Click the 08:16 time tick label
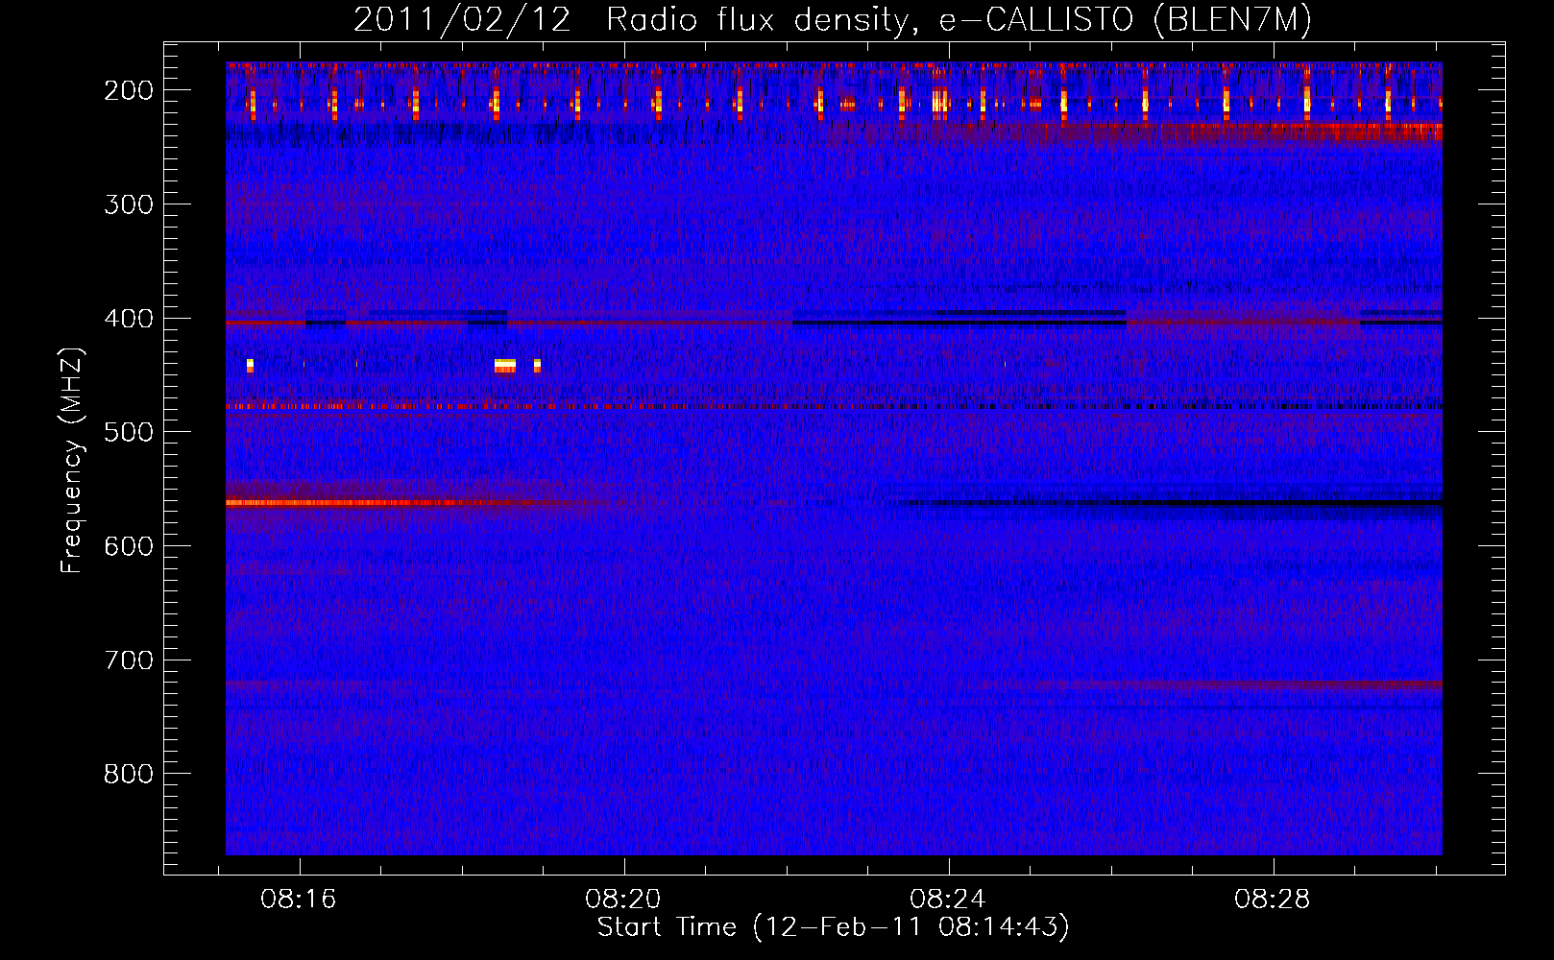The height and width of the screenshot is (960, 1554). (299, 900)
